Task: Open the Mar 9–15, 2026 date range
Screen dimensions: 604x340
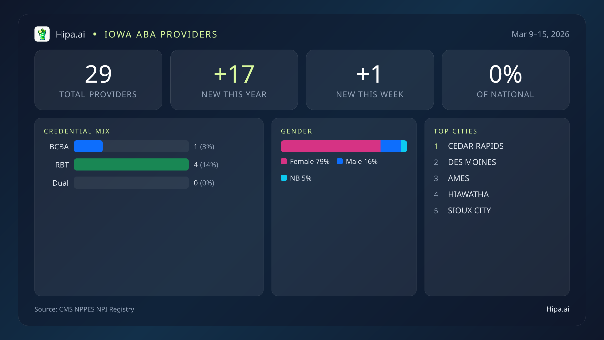Action: [540, 34]
